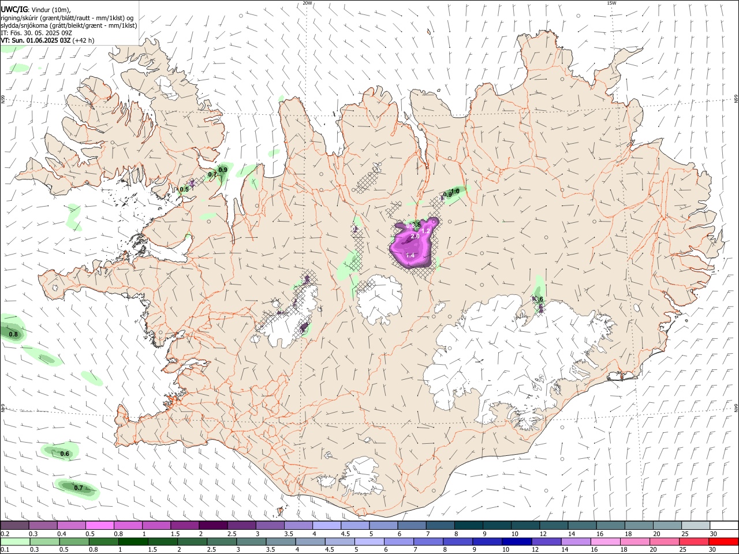Click the UWC/IG title text
The height and width of the screenshot is (554, 739).
click(14, 9)
